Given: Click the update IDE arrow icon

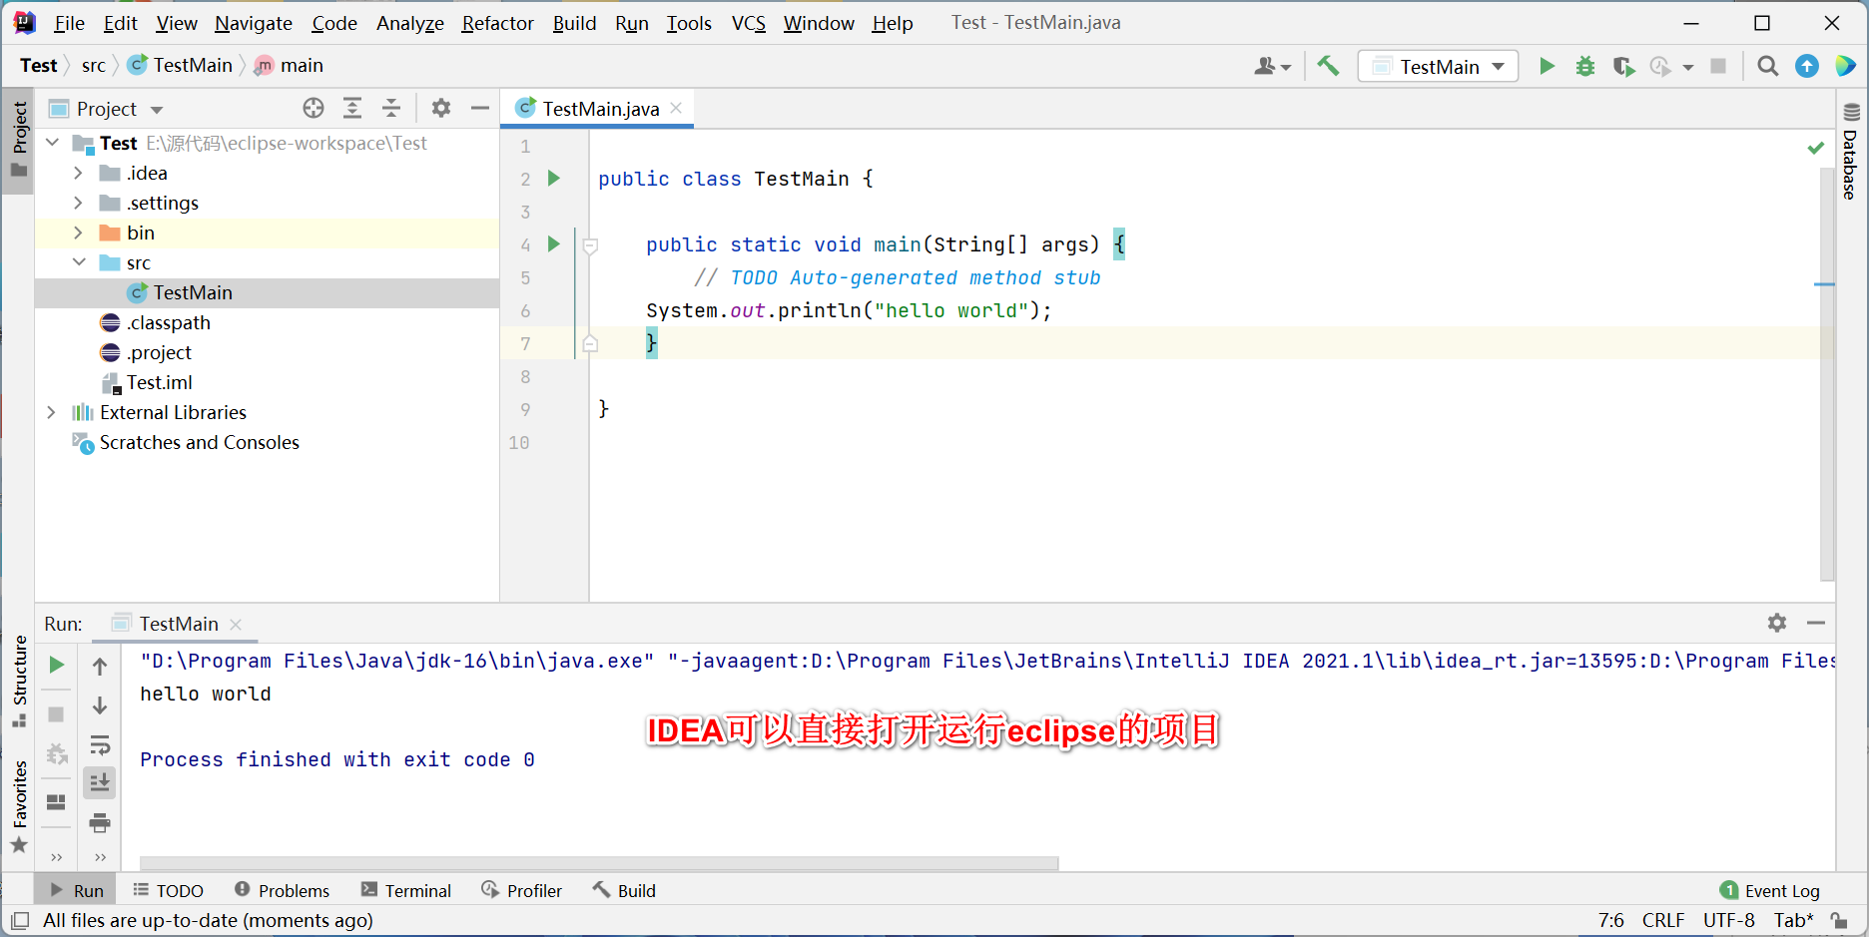Looking at the screenshot, I should pos(1807,66).
